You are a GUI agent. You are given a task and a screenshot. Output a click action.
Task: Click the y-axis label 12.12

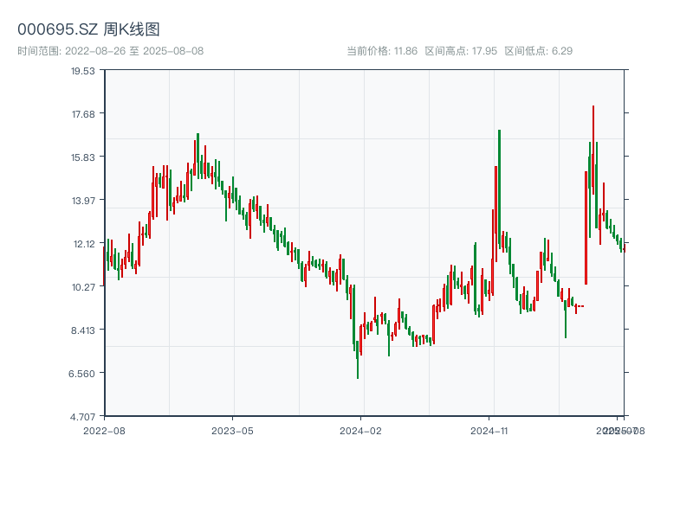point(84,244)
